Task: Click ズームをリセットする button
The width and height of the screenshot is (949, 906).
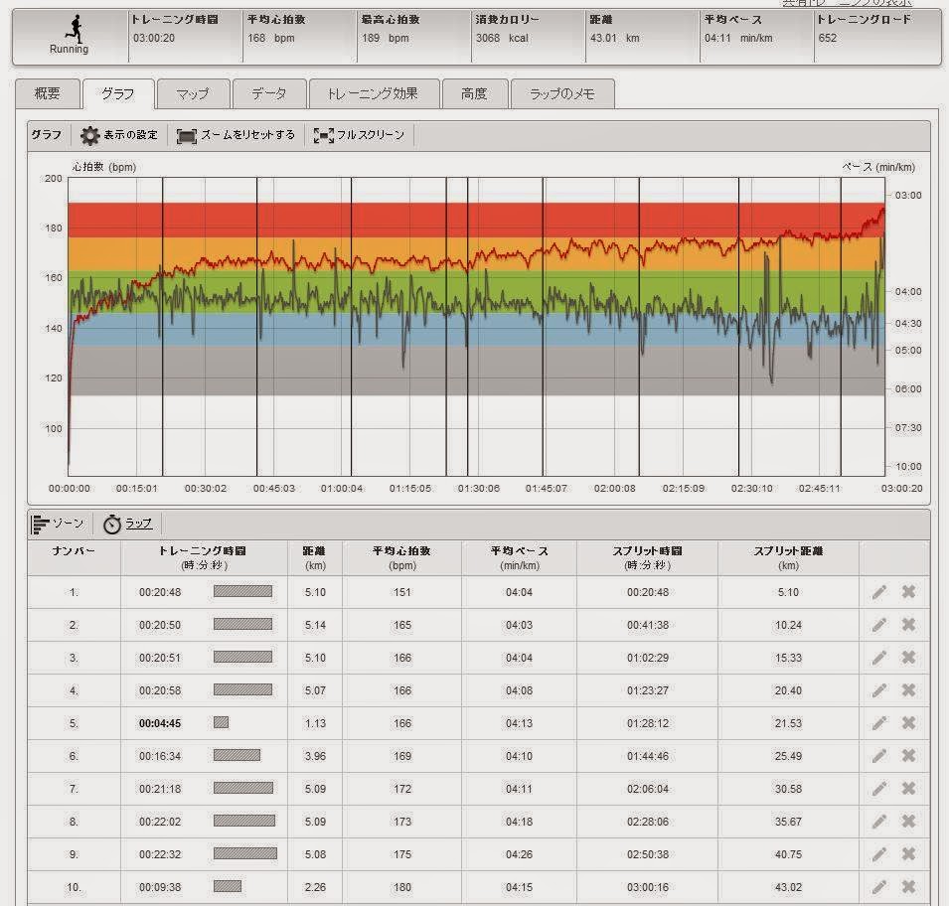Action: 237,135
